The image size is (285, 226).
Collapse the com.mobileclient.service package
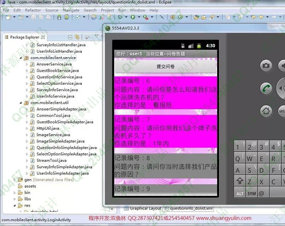21,58
